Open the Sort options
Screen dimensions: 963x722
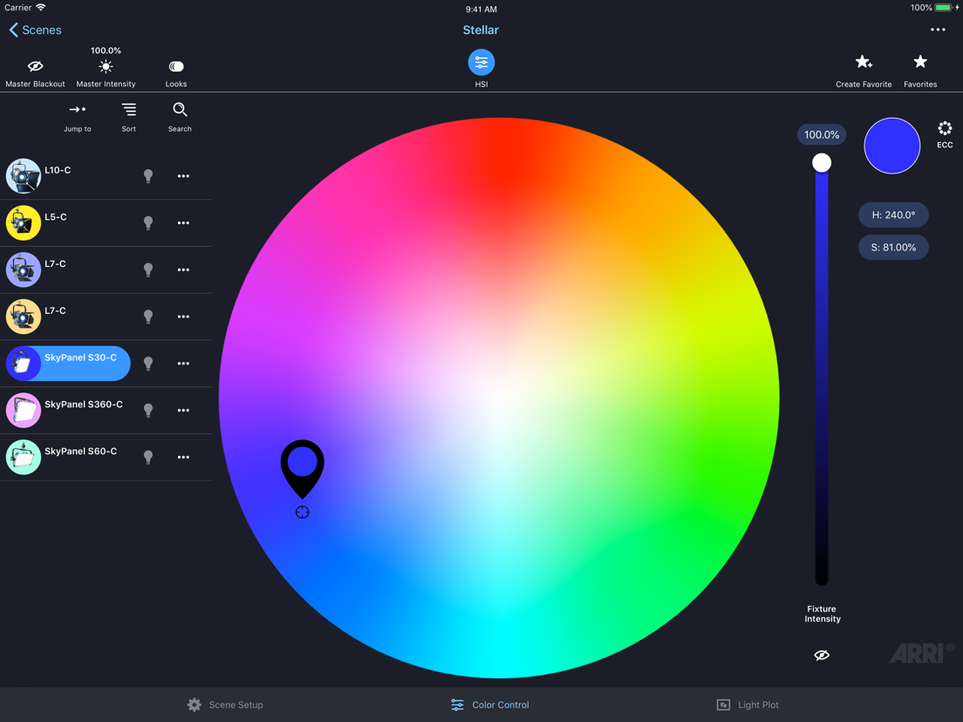128,117
